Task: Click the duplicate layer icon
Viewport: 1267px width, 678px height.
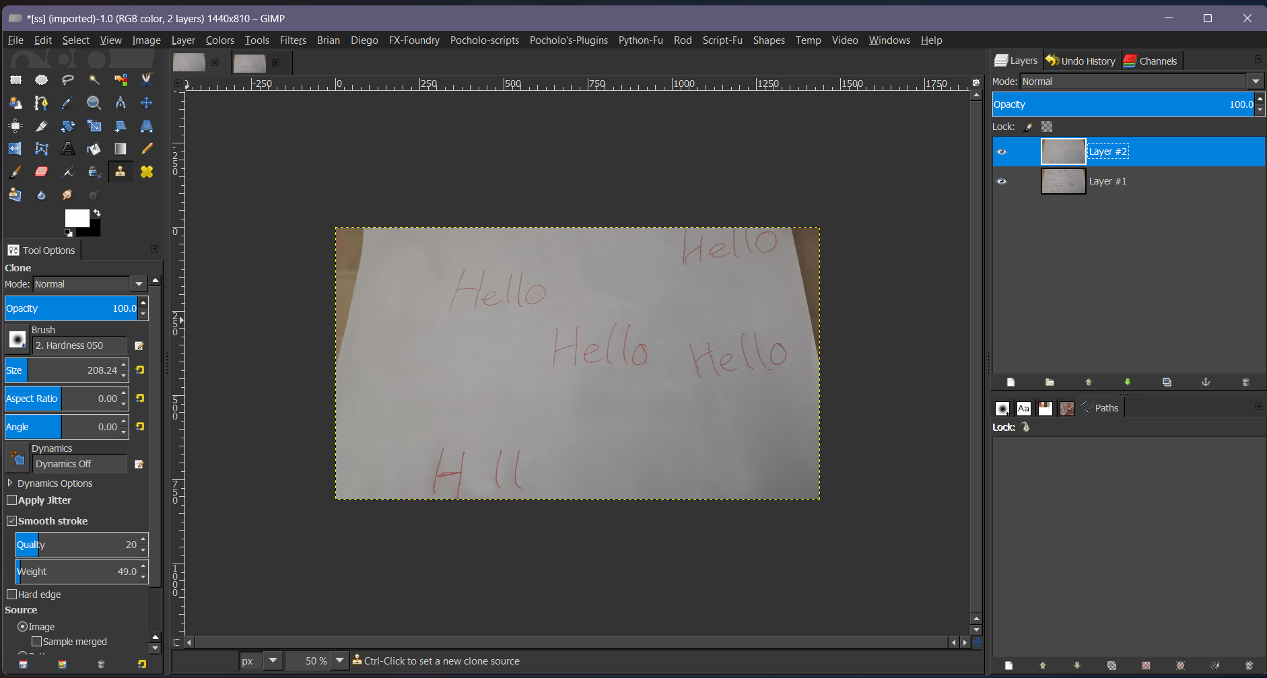Action: coord(1167,382)
